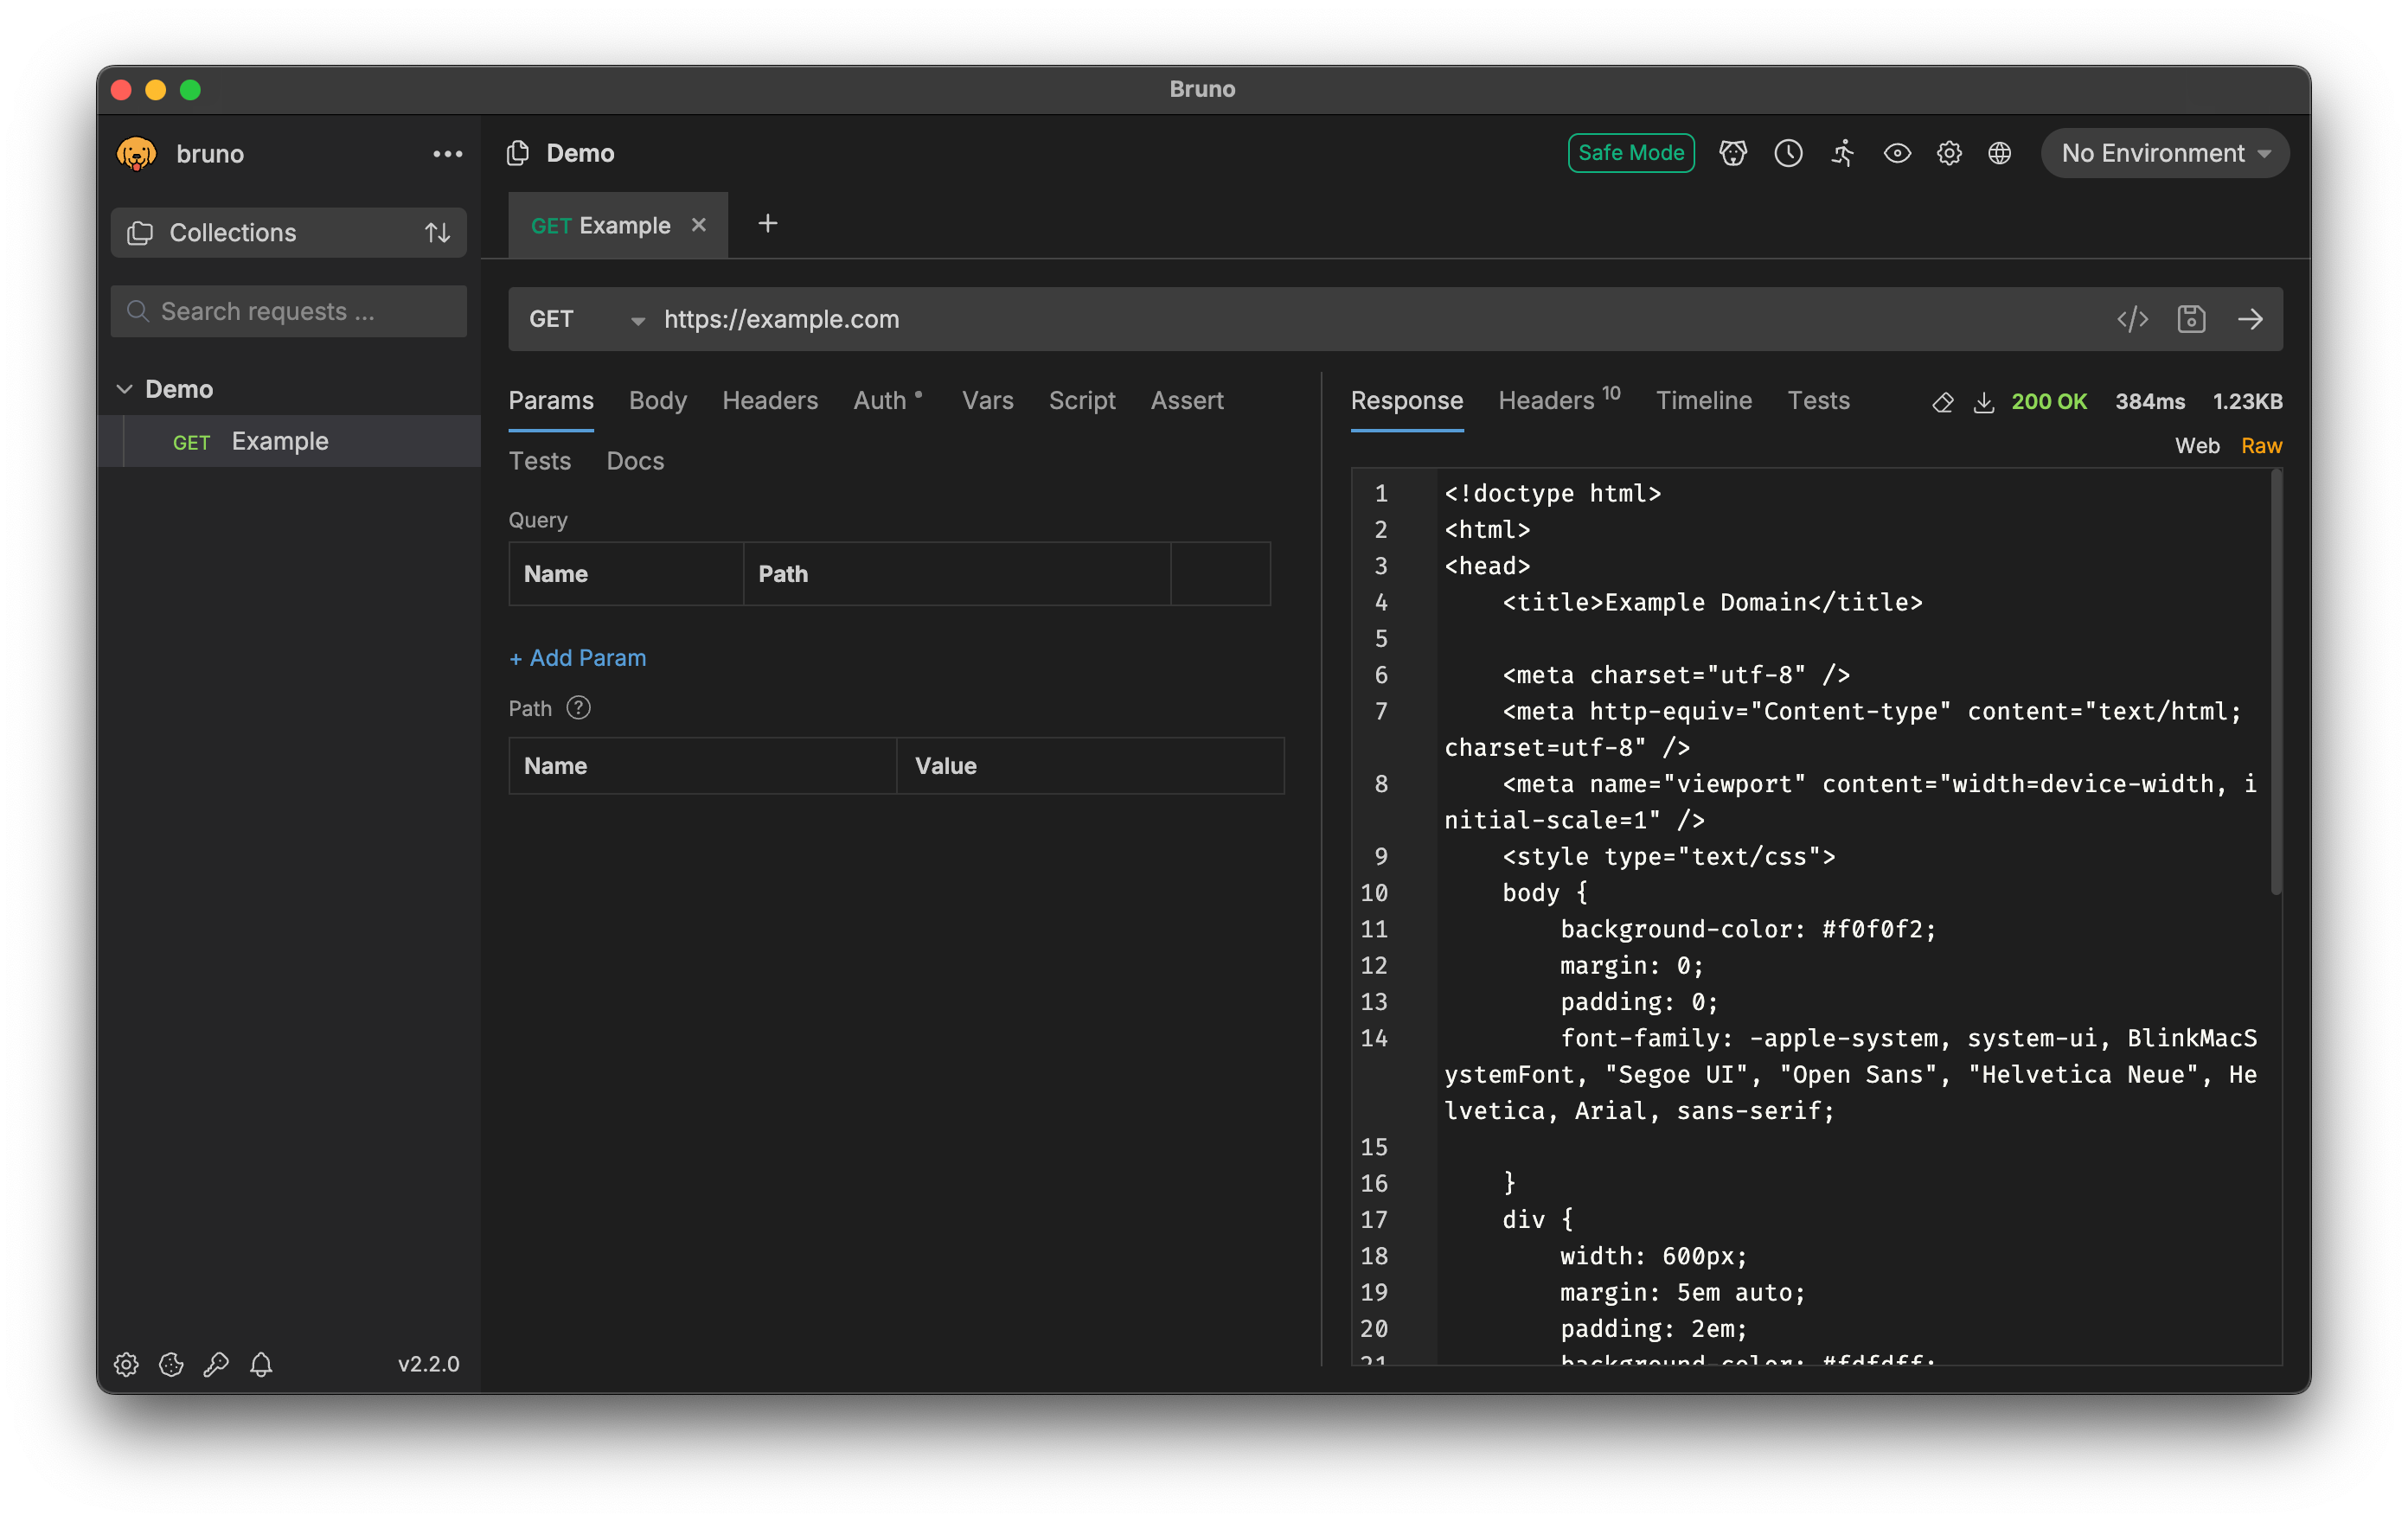This screenshot has width=2408, height=1522.
Task: Open the cookies manager via the cookie icon
Action: point(171,1364)
